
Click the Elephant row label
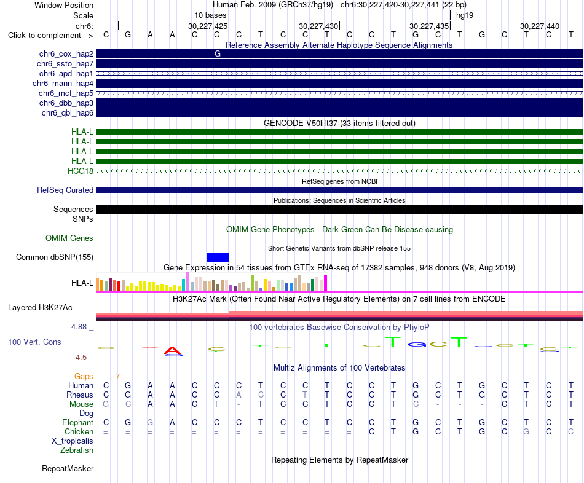77,422
